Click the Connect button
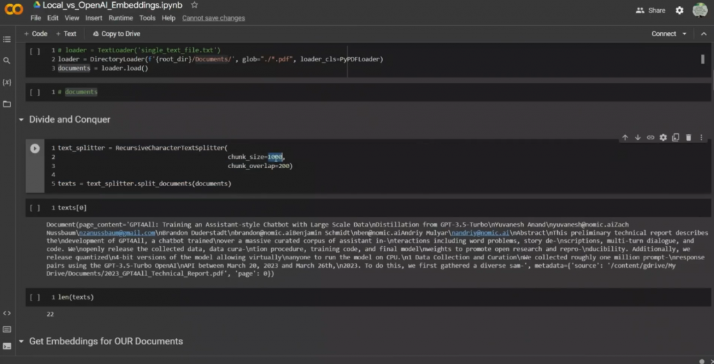Screen dimensions: 714x364 664,33
